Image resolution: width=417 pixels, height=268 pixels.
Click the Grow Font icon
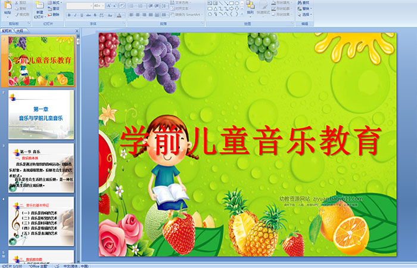click(109, 6)
